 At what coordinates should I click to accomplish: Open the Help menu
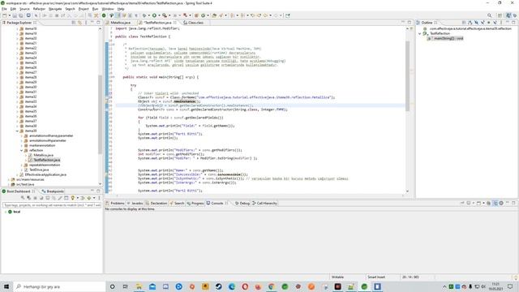click(x=121, y=9)
